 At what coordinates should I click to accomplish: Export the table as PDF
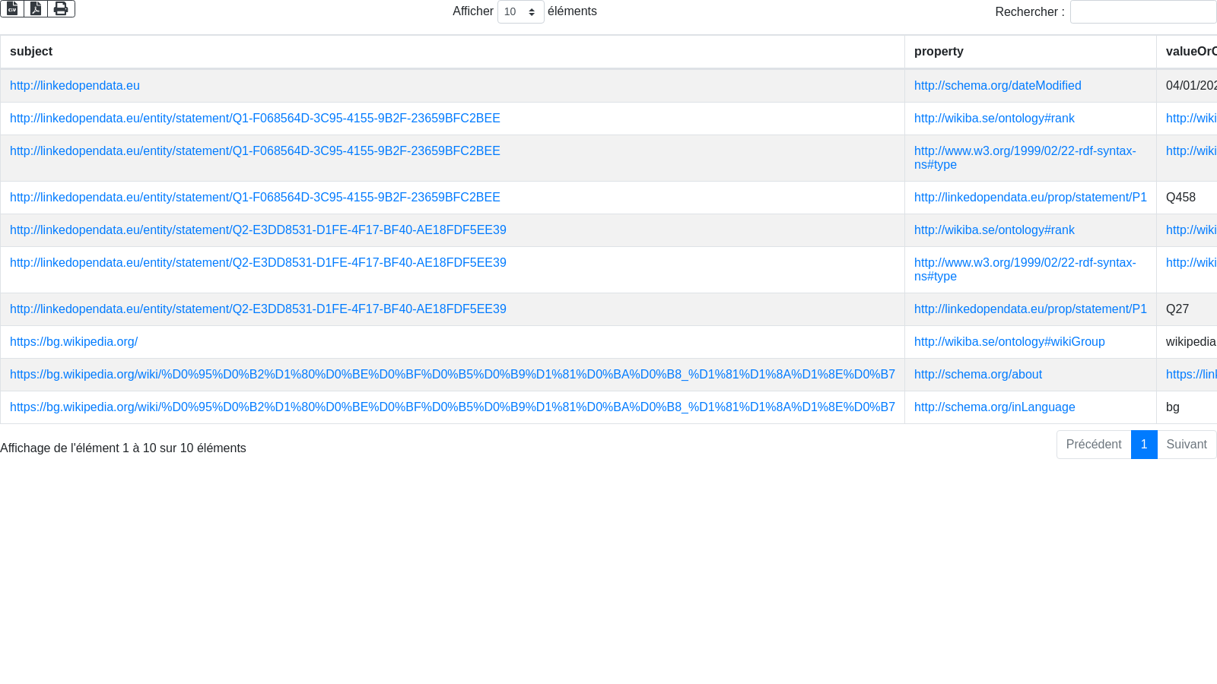pyautogui.click(x=36, y=8)
